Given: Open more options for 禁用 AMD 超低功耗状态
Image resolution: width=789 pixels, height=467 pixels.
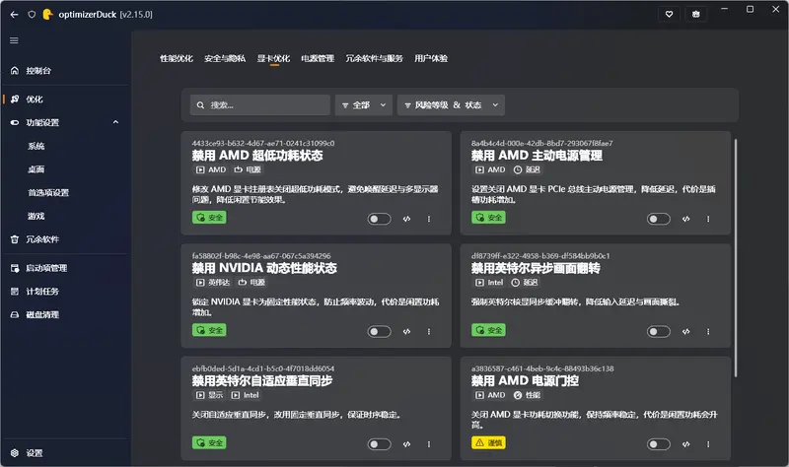Looking at the screenshot, I should tap(429, 219).
